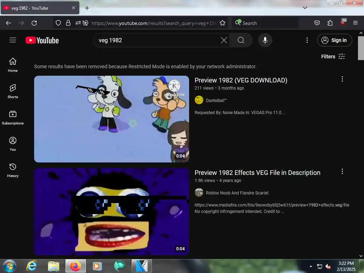Click the muted volume tray icon

(x=328, y=267)
